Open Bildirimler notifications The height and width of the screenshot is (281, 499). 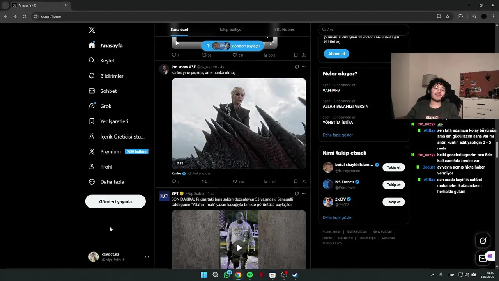[106, 76]
